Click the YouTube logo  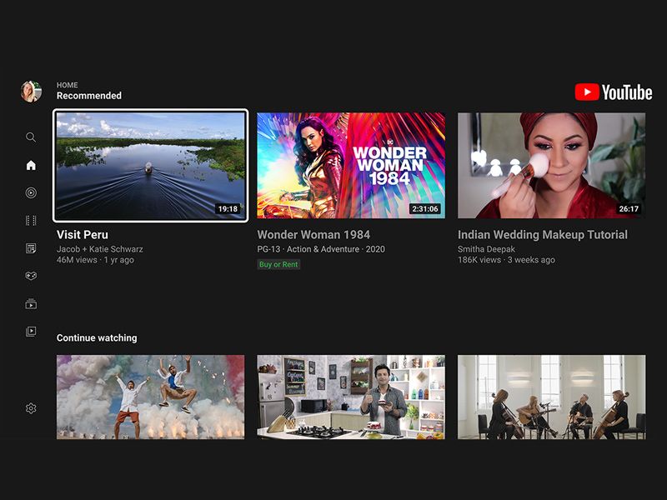[614, 92]
